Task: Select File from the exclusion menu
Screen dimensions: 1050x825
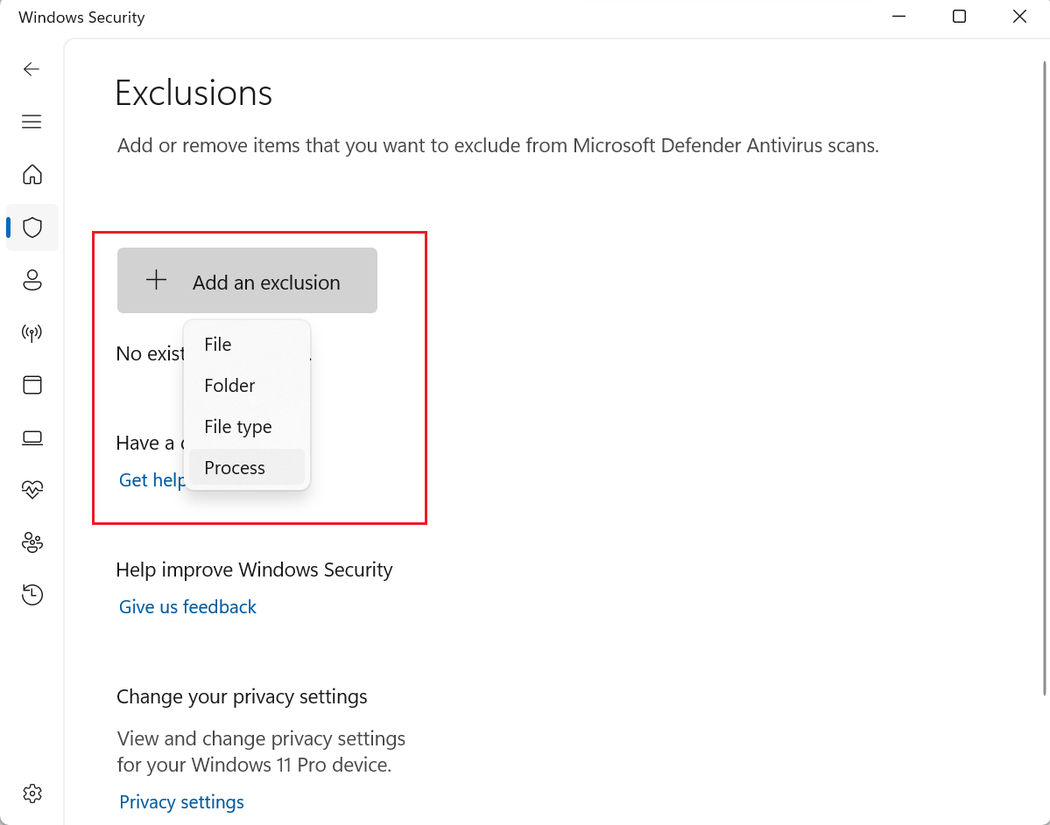Action: [x=217, y=345]
